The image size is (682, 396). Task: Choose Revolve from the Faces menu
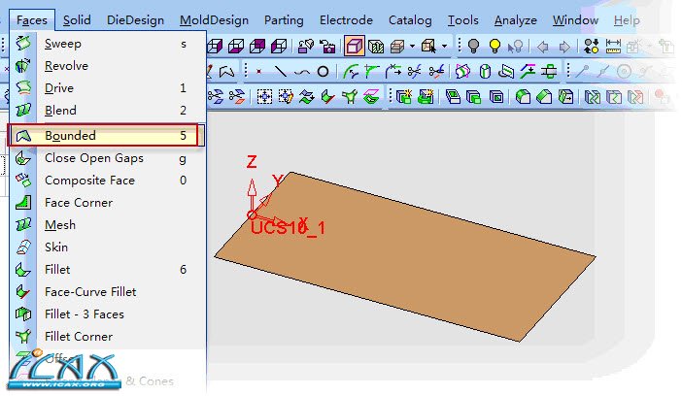[107, 66]
